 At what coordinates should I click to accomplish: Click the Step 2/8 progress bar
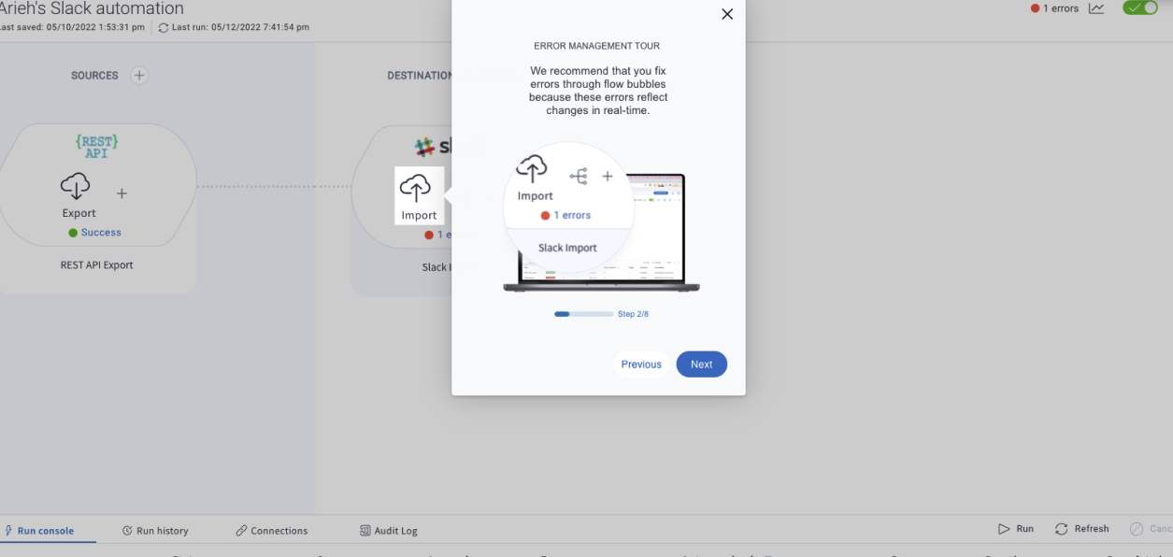pos(583,314)
